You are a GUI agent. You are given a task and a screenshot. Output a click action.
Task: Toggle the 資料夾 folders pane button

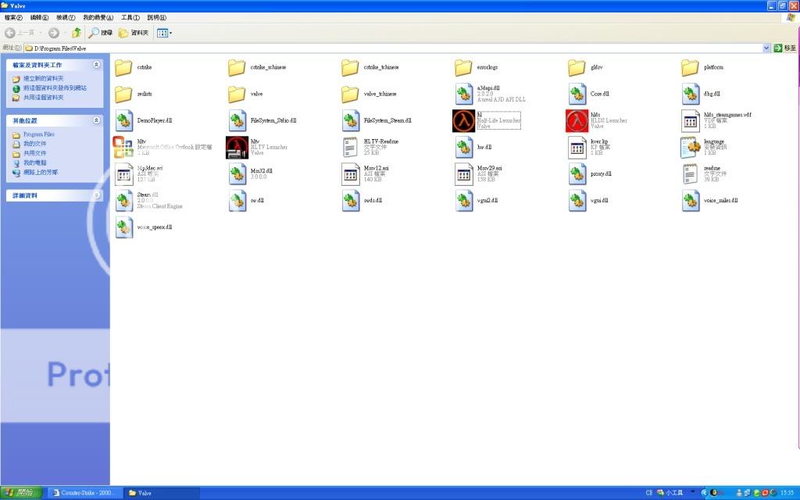(134, 33)
